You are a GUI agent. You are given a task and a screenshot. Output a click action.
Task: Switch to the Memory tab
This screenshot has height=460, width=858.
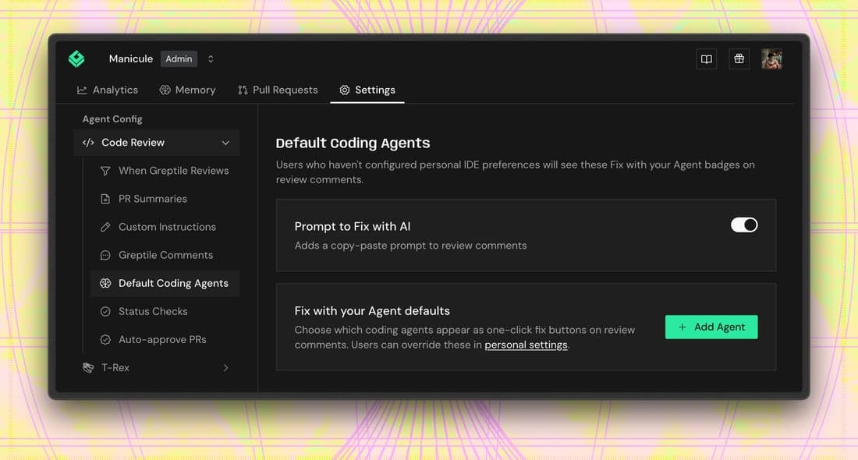click(x=187, y=90)
